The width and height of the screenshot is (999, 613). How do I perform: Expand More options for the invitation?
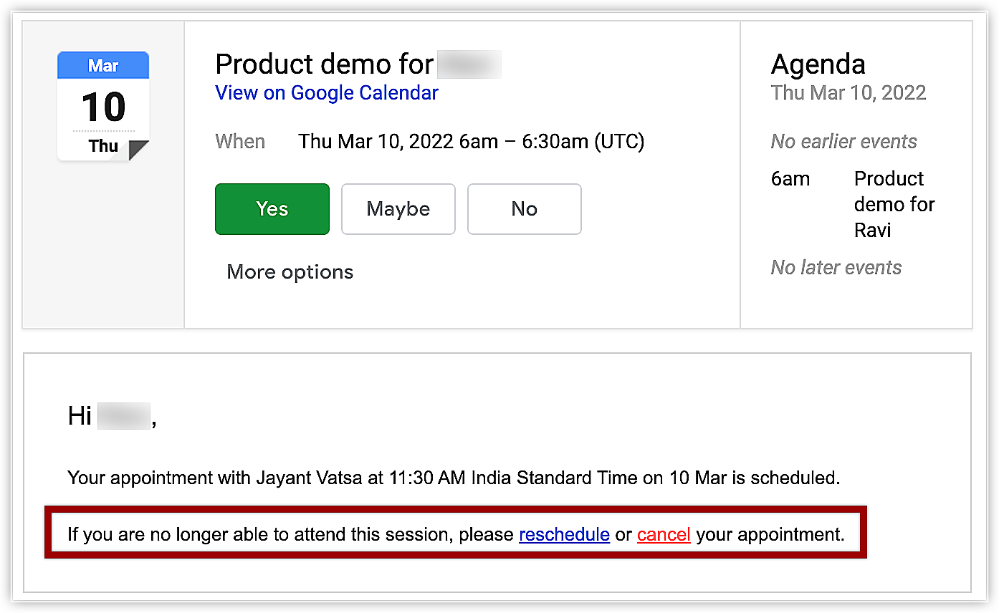[x=290, y=272]
